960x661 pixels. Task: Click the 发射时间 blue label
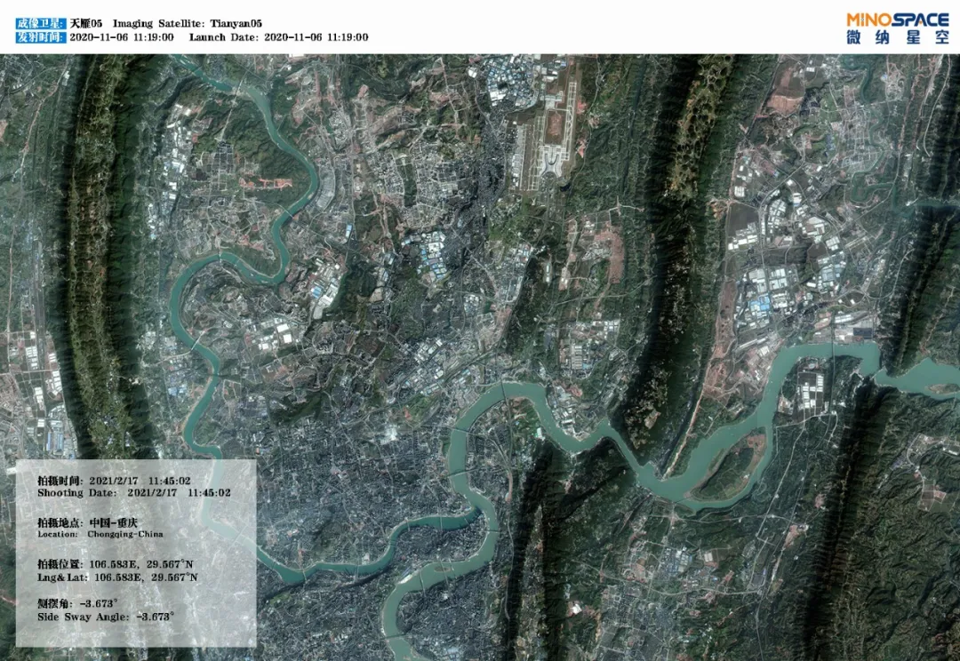tap(40, 36)
